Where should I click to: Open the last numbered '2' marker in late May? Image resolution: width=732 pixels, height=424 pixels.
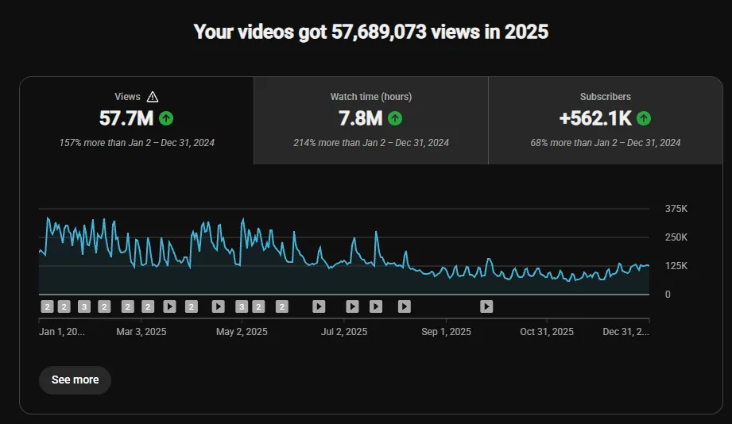pyautogui.click(x=282, y=306)
